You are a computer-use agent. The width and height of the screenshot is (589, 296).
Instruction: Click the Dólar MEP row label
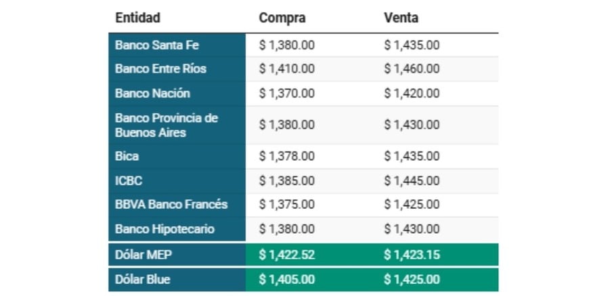coord(145,255)
